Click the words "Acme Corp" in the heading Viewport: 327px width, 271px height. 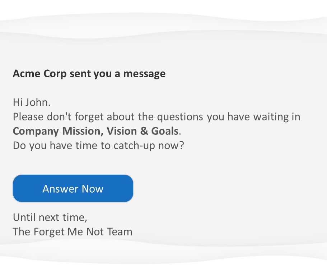point(40,74)
